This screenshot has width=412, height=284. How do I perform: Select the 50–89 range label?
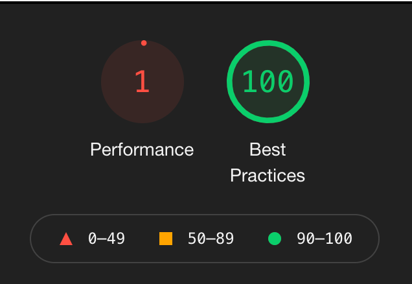(211, 239)
